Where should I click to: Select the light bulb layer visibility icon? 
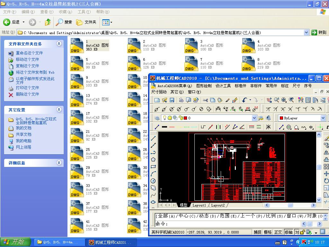165,118
